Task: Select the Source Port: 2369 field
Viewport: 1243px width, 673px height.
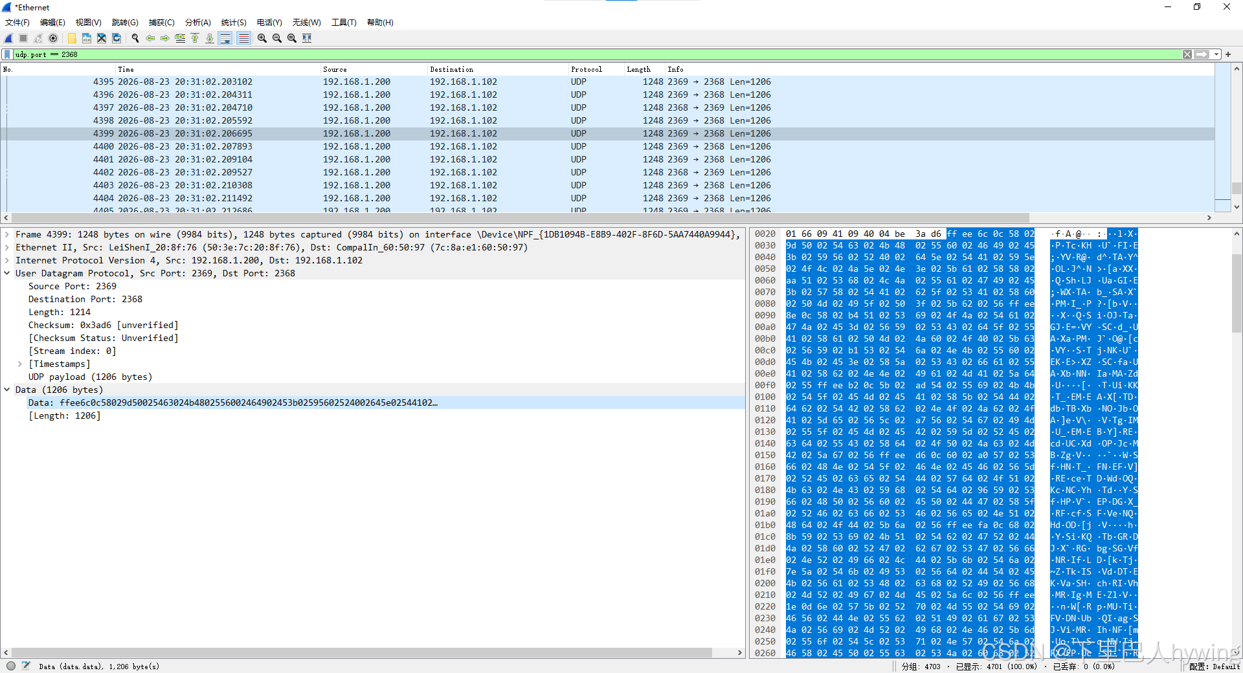Action: coord(73,286)
